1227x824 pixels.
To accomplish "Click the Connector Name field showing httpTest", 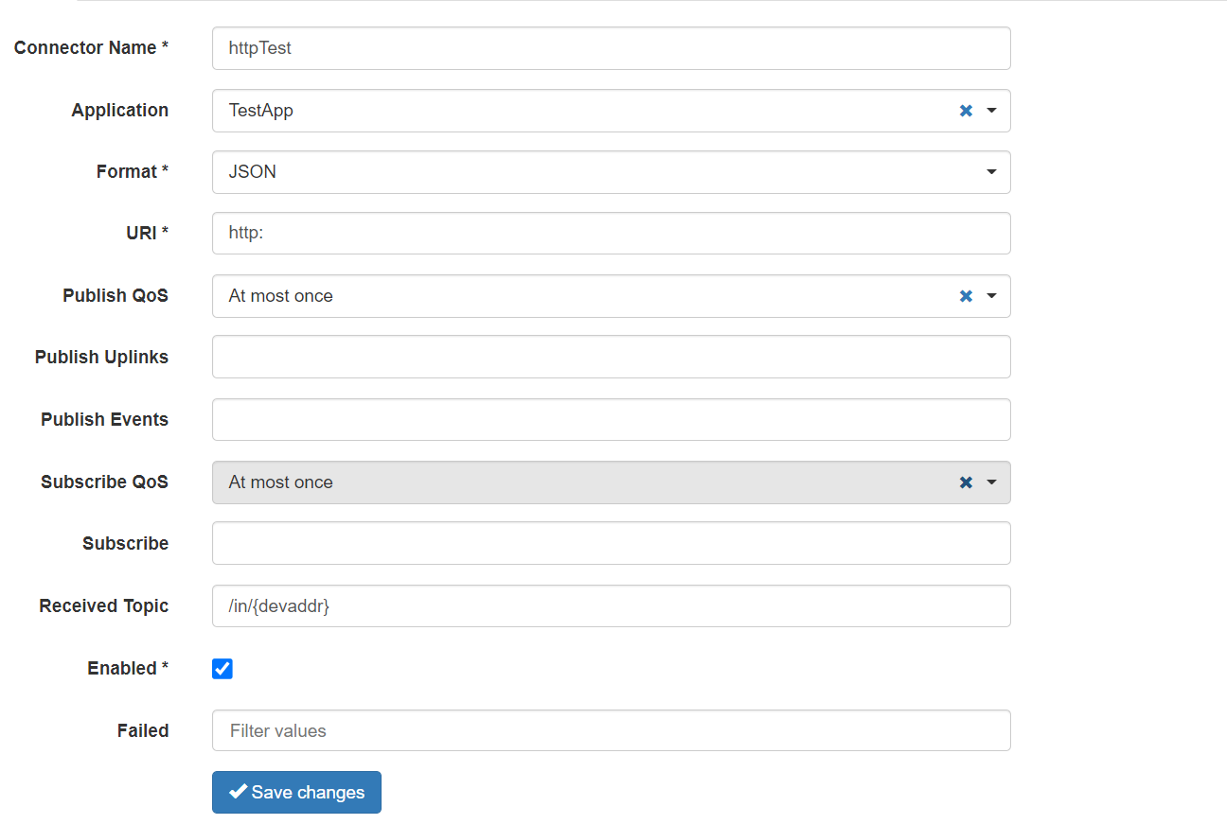I will [x=611, y=48].
